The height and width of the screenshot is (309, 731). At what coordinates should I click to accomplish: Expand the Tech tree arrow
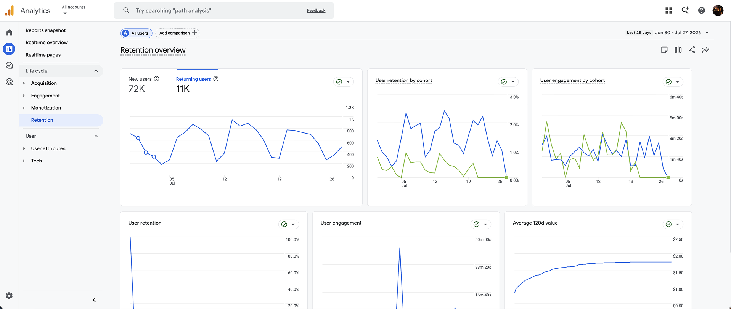24,161
